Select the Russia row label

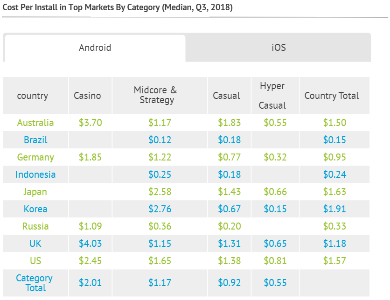click(x=35, y=226)
